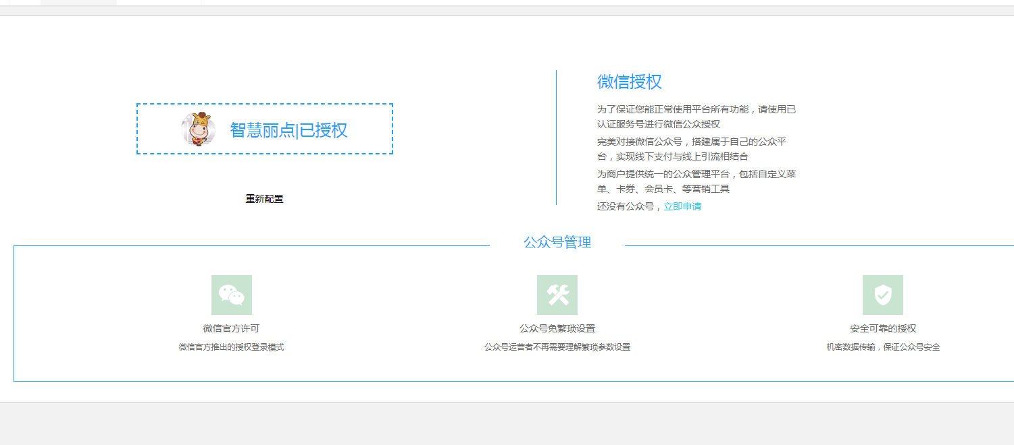This screenshot has height=445, width=1014.
Task: Click the WeChat chat bubbles icon
Action: tap(232, 295)
